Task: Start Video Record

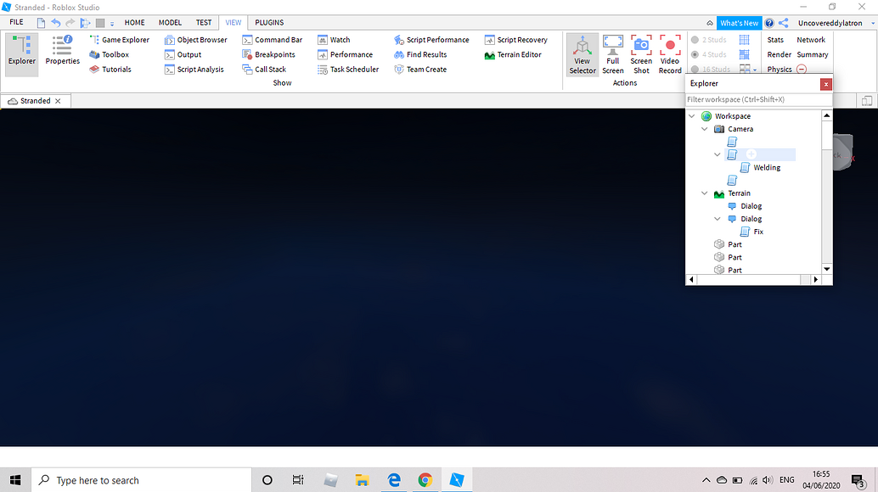Action: [x=670, y=55]
